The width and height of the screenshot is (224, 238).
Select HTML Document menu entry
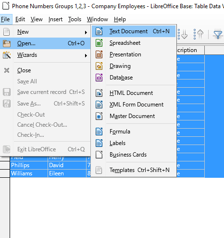134,93
